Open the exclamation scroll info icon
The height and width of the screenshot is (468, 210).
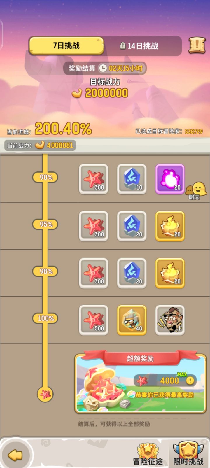(x=197, y=45)
